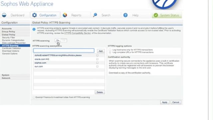
Task: Select Log complete URLs for HTTPS transactions
Action: (x=110, y=52)
